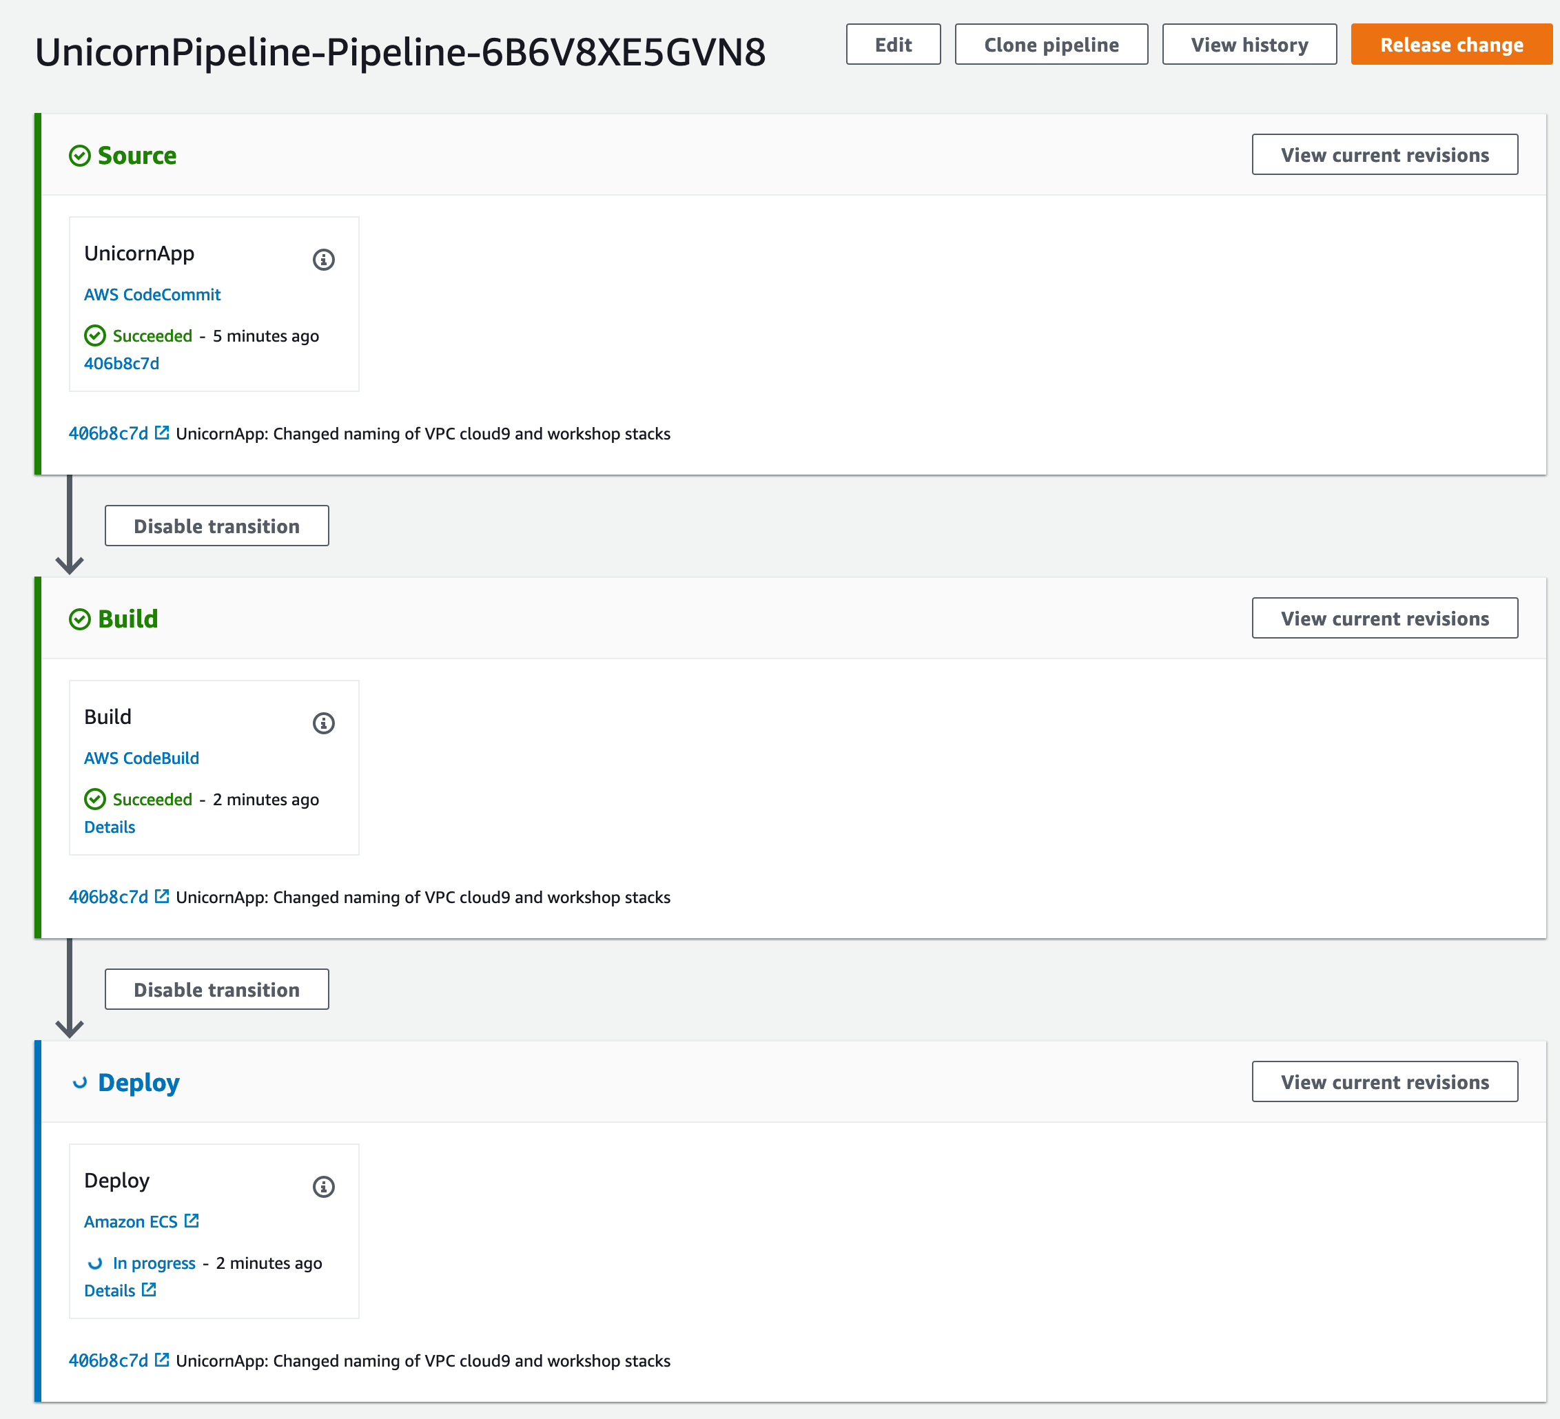Click the Deploy action name in card
The width and height of the screenshot is (1560, 1419).
(x=117, y=1181)
